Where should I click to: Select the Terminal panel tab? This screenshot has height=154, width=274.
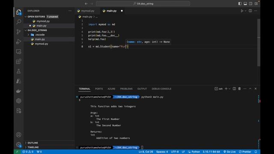point(84,89)
